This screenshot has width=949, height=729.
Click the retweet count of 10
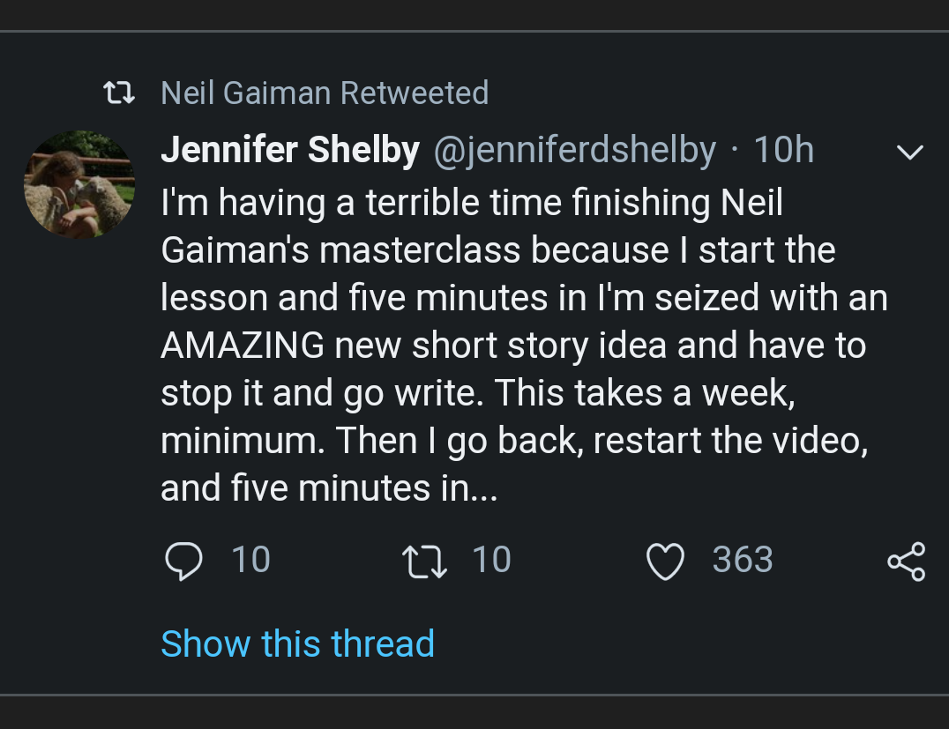[x=491, y=561]
